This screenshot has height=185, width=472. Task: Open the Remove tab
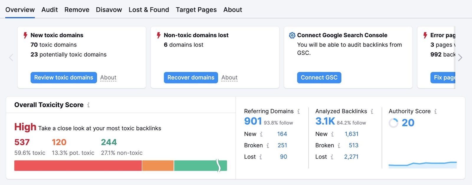coord(77,10)
